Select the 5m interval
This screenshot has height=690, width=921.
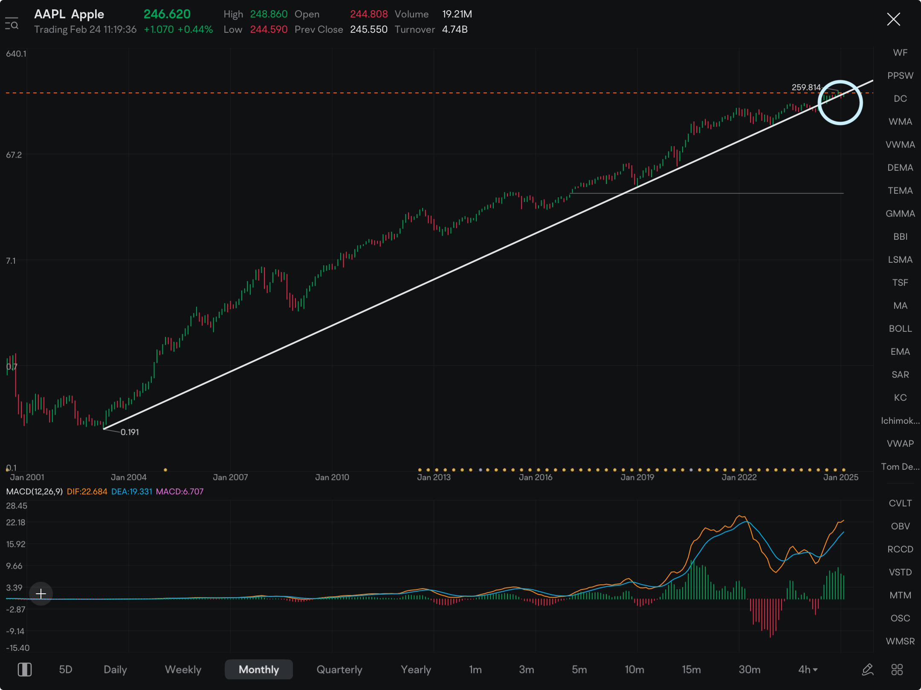[579, 669]
